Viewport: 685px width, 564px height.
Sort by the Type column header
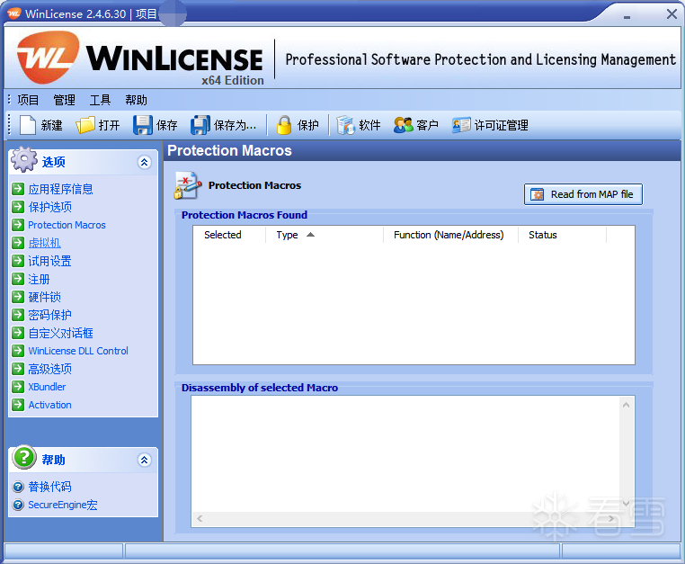[325, 235]
